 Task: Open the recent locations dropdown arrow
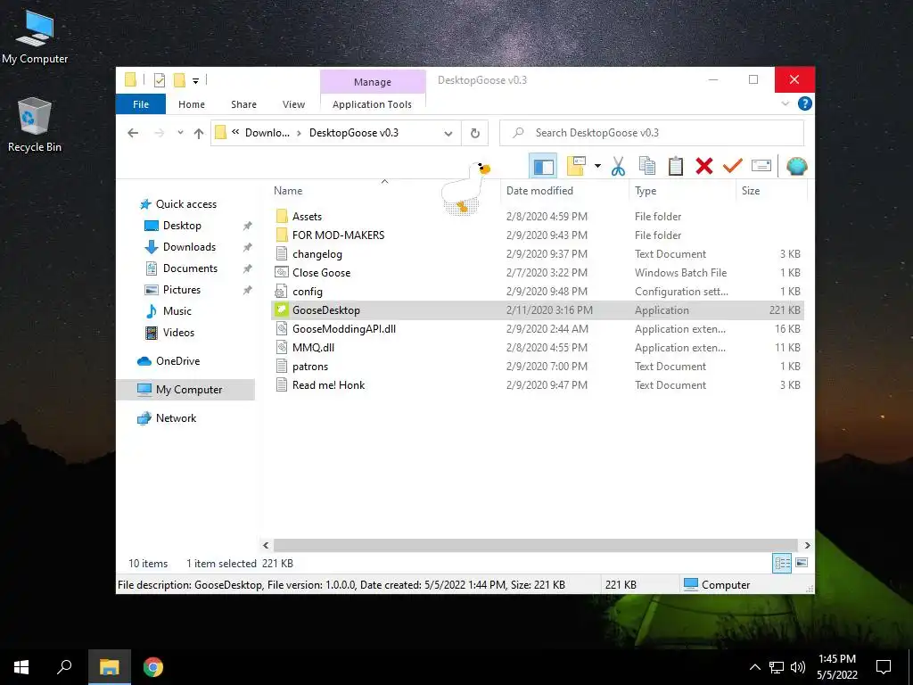tap(180, 133)
